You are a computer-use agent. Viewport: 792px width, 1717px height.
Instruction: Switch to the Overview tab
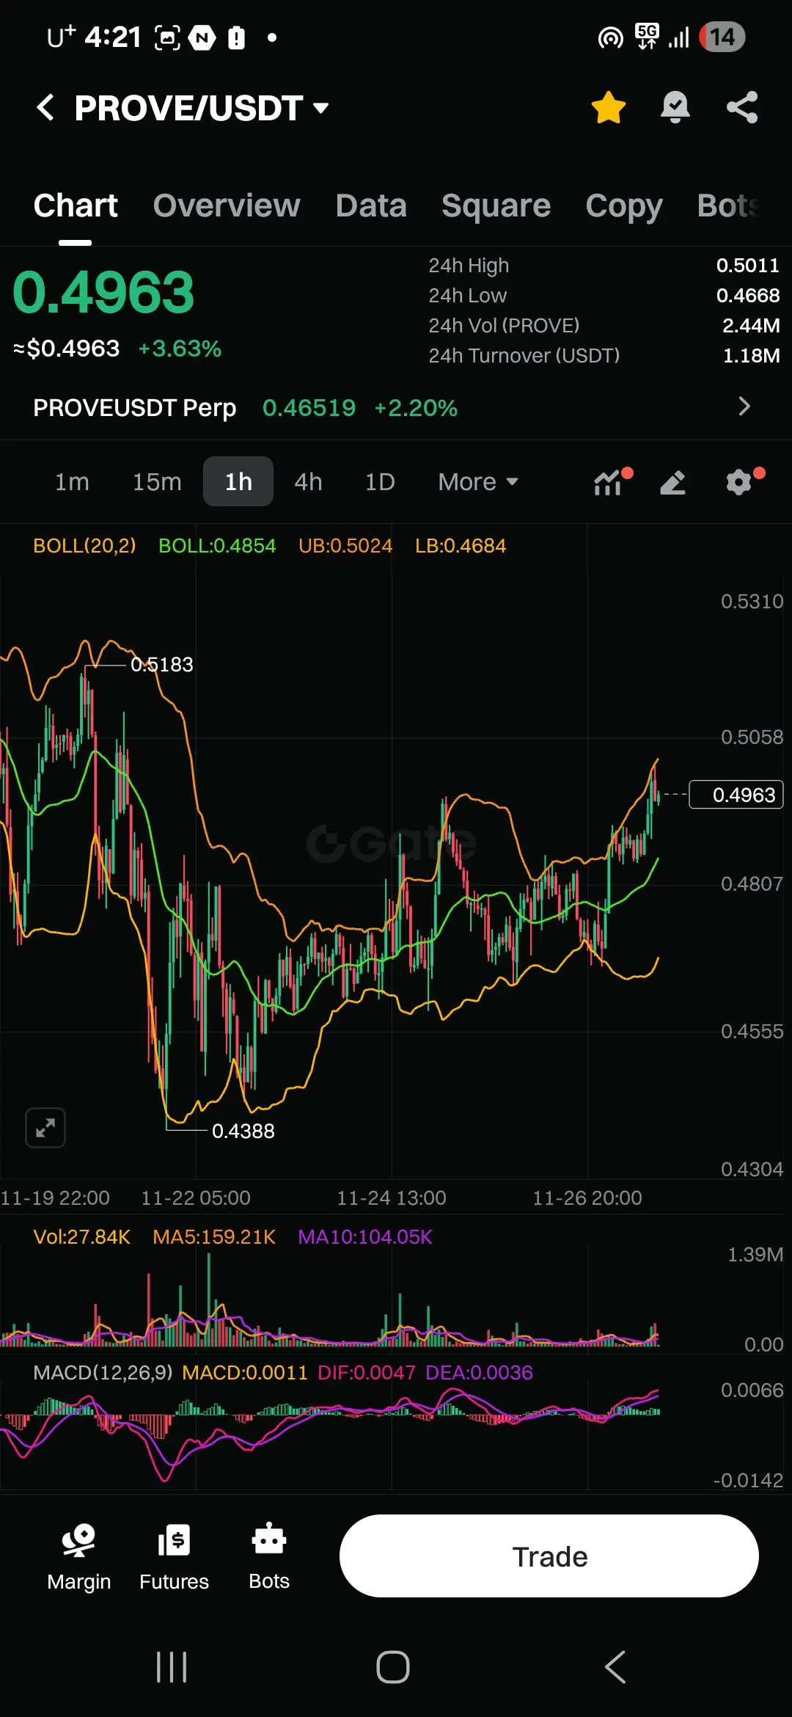(x=227, y=205)
